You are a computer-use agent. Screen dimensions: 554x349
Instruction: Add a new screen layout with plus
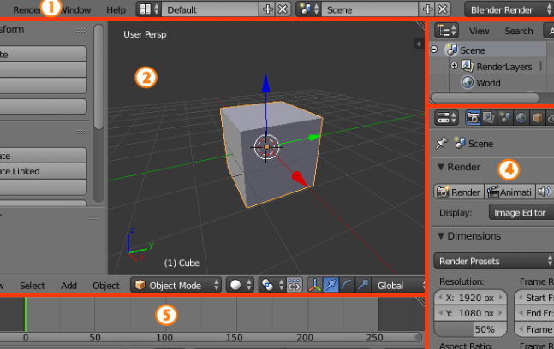pyautogui.click(x=267, y=9)
